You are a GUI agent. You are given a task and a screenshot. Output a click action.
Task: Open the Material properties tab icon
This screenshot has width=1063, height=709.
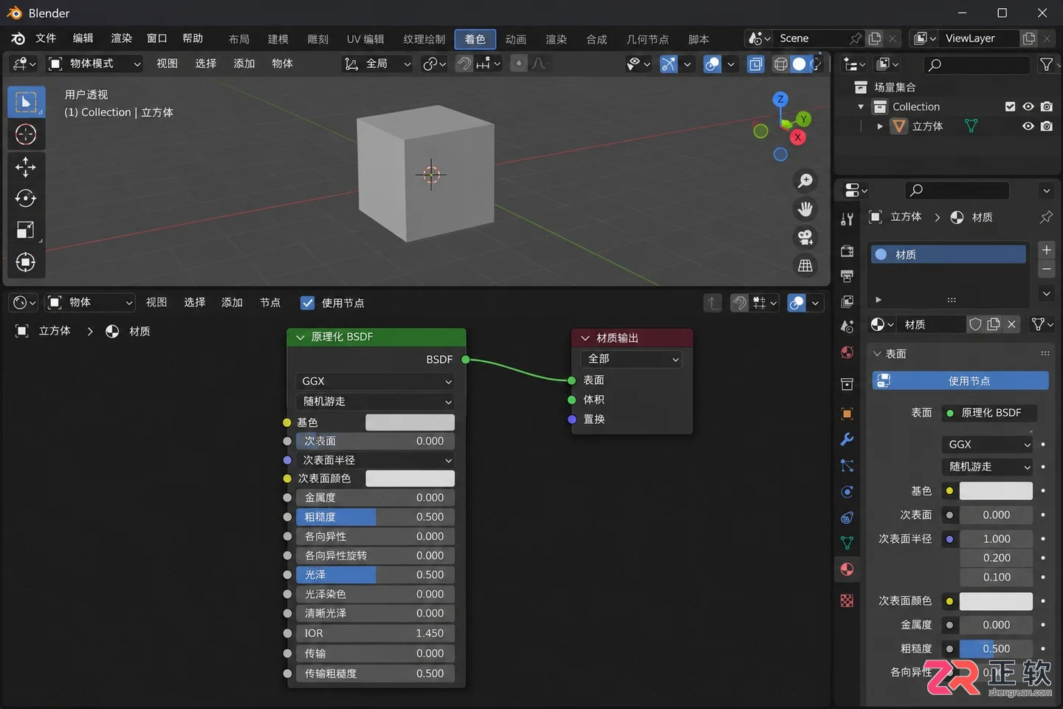tap(847, 569)
